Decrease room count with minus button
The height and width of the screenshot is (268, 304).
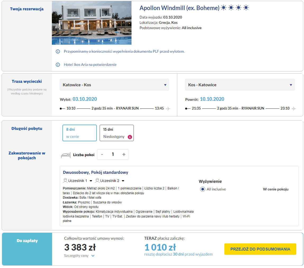102,155
